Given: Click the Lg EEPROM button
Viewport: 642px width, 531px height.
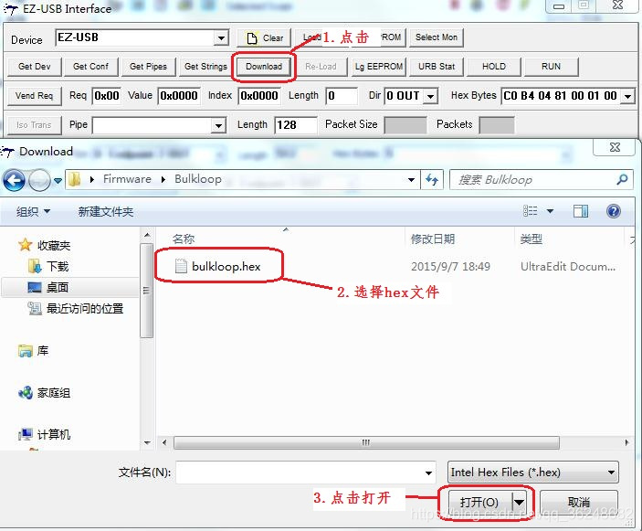Looking at the screenshot, I should pos(379,67).
